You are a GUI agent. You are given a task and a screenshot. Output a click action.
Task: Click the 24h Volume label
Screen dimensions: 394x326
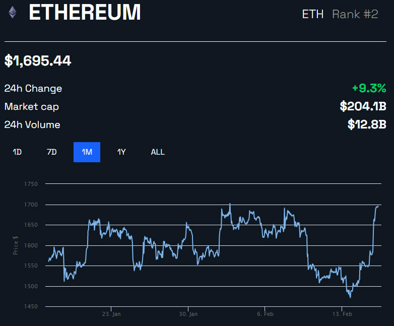coord(32,125)
